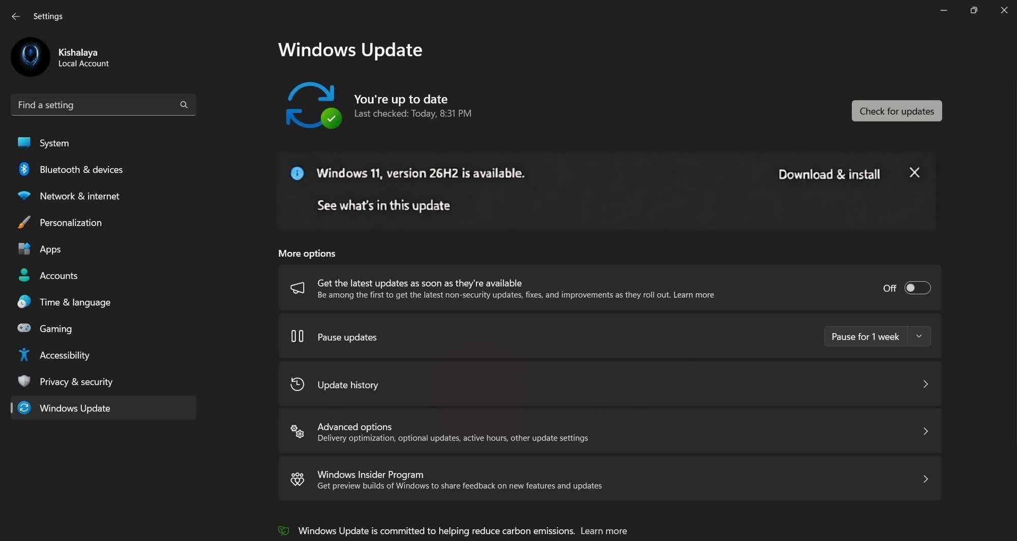The width and height of the screenshot is (1017, 541).
Task: Open Learn more link about latest updates
Action: click(x=694, y=295)
